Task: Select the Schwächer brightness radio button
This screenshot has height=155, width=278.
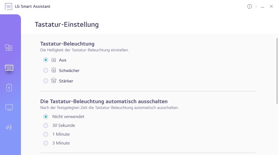Action: 46,70
